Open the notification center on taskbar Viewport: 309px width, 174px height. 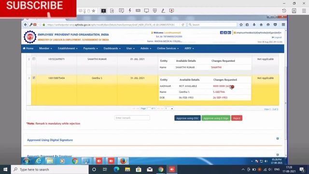coord(302,170)
